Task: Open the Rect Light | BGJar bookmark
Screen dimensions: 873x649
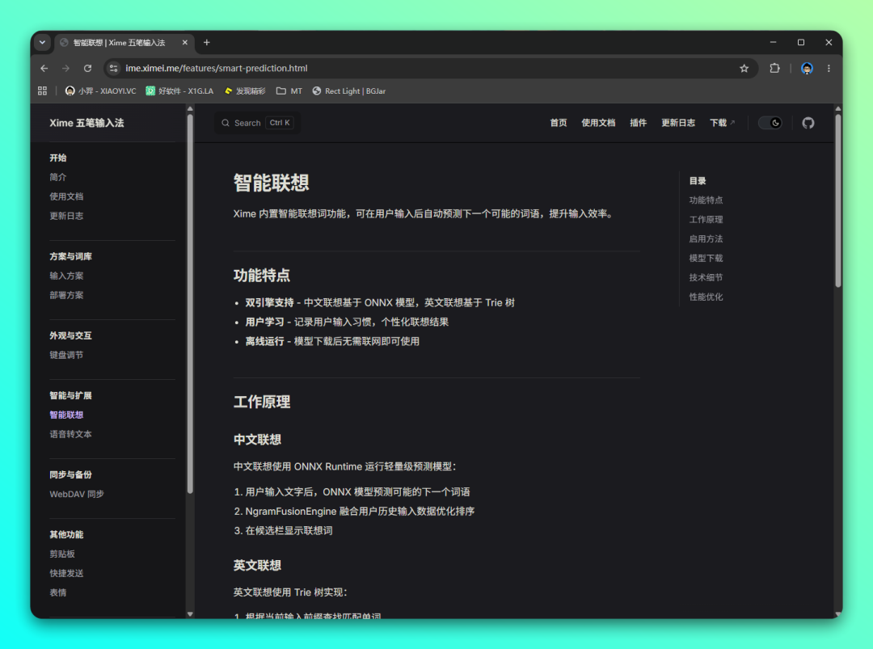Action: [x=349, y=91]
